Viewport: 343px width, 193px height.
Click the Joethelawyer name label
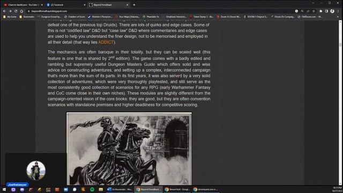pyautogui.click(x=17, y=185)
